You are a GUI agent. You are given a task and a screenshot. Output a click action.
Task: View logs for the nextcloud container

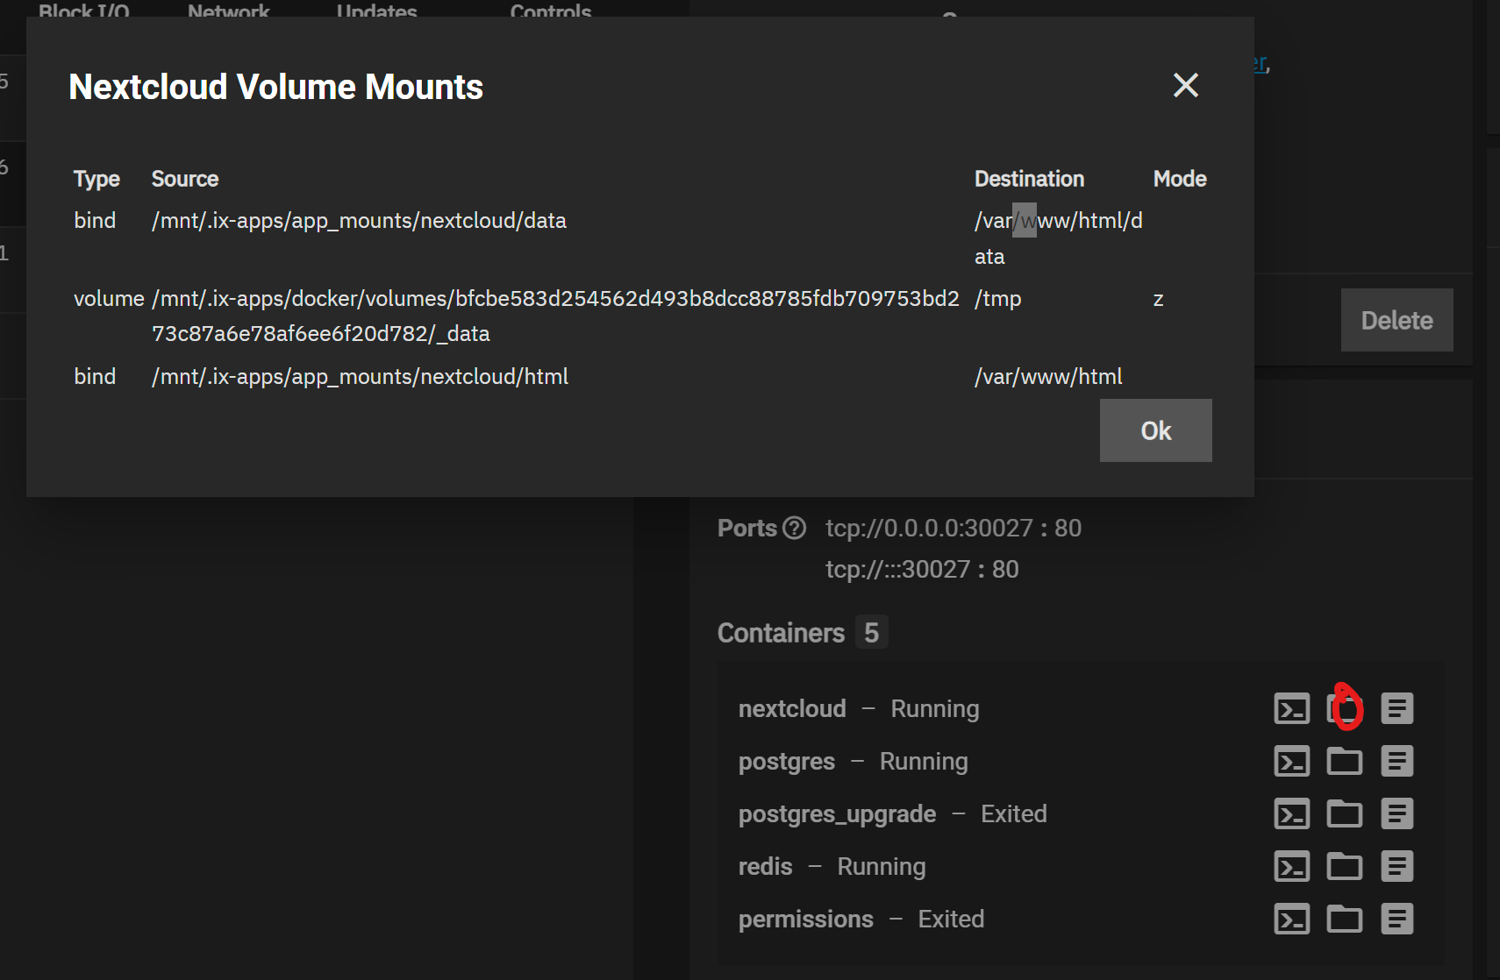(x=1397, y=708)
